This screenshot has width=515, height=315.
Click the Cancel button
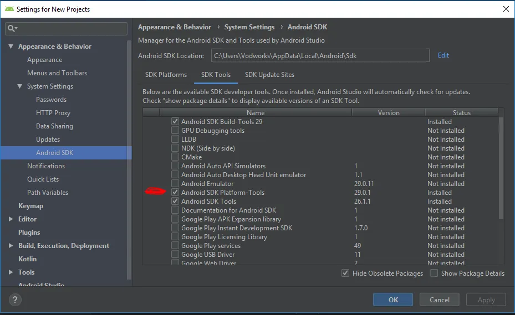click(x=440, y=299)
